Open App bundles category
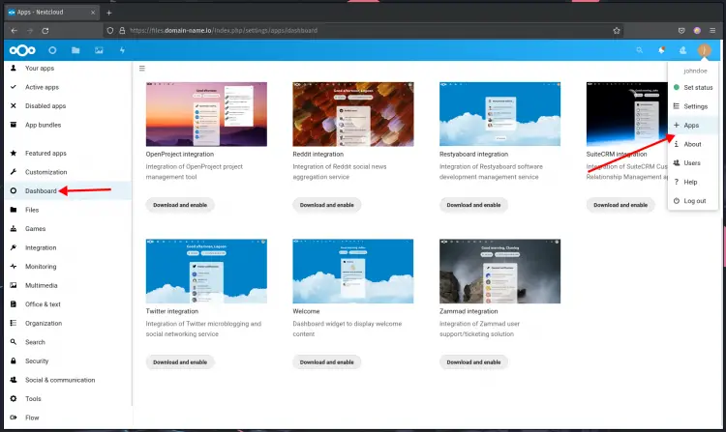The image size is (726, 432). [68, 125]
